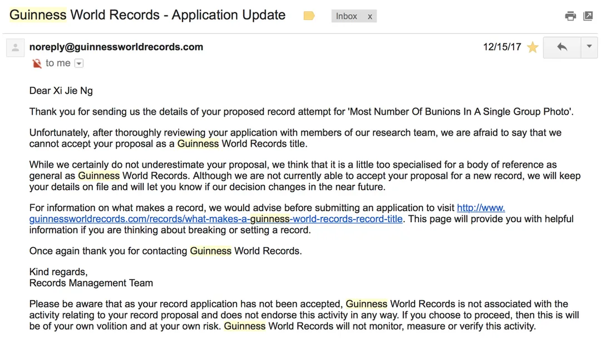
Task: Open the more options dropdown beside reply
Action: 589,47
